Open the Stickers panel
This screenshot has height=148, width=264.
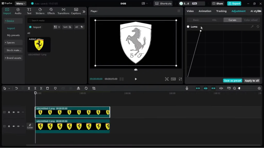coord(40,11)
